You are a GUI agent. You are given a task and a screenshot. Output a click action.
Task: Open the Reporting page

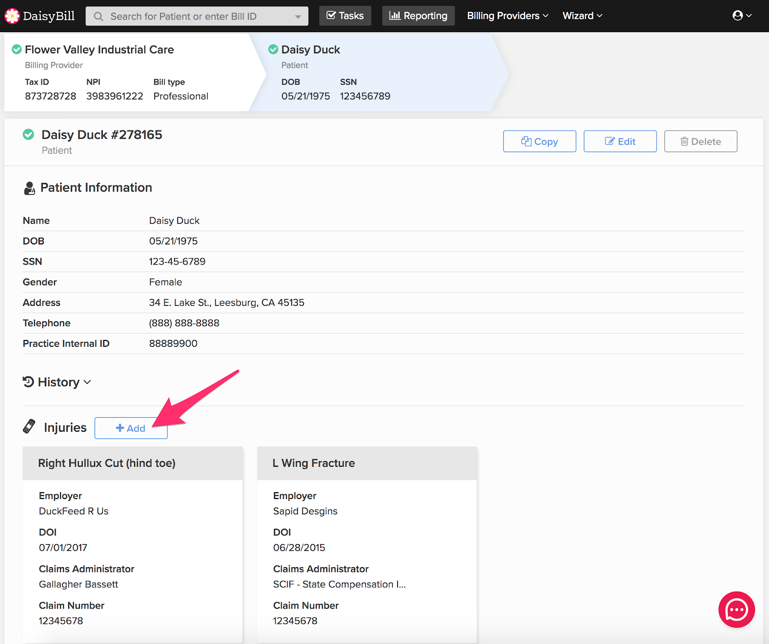coord(418,16)
